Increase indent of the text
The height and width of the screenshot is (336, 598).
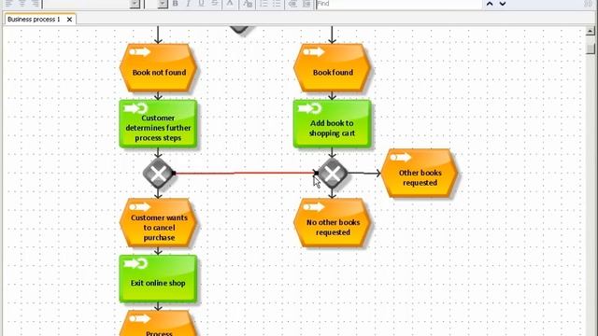(306, 4)
